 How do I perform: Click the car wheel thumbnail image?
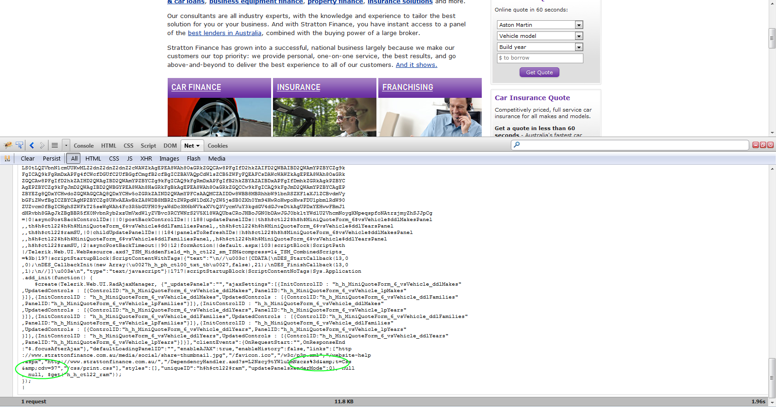(x=219, y=117)
